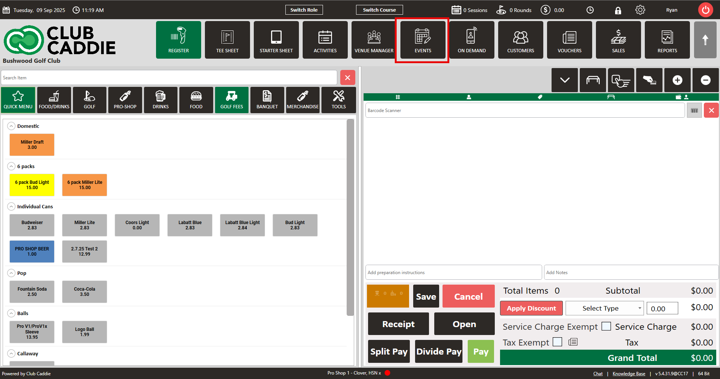This screenshot has height=379, width=720.
Task: Select the Quick Menu tab
Action: (x=18, y=100)
